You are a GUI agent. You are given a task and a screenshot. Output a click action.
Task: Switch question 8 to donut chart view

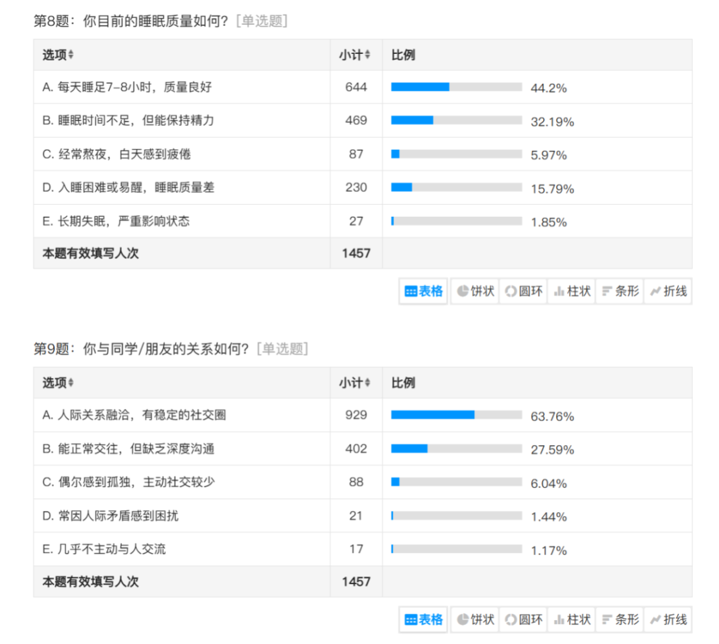click(x=523, y=291)
